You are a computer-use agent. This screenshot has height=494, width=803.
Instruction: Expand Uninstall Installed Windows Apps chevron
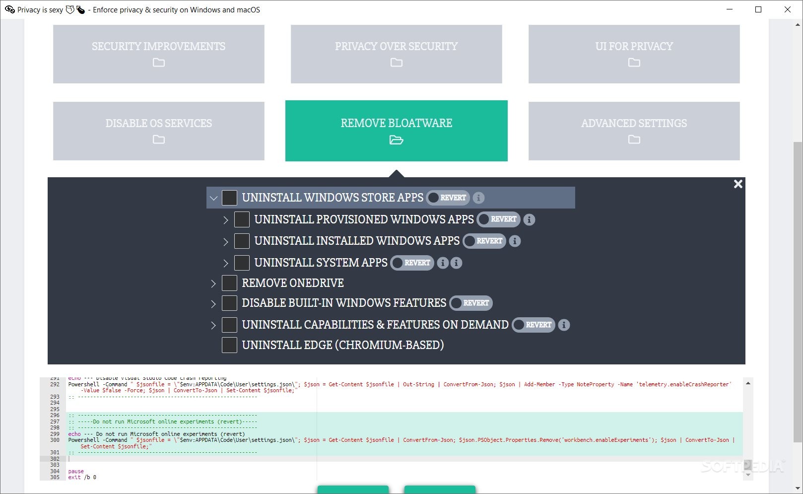coord(226,242)
